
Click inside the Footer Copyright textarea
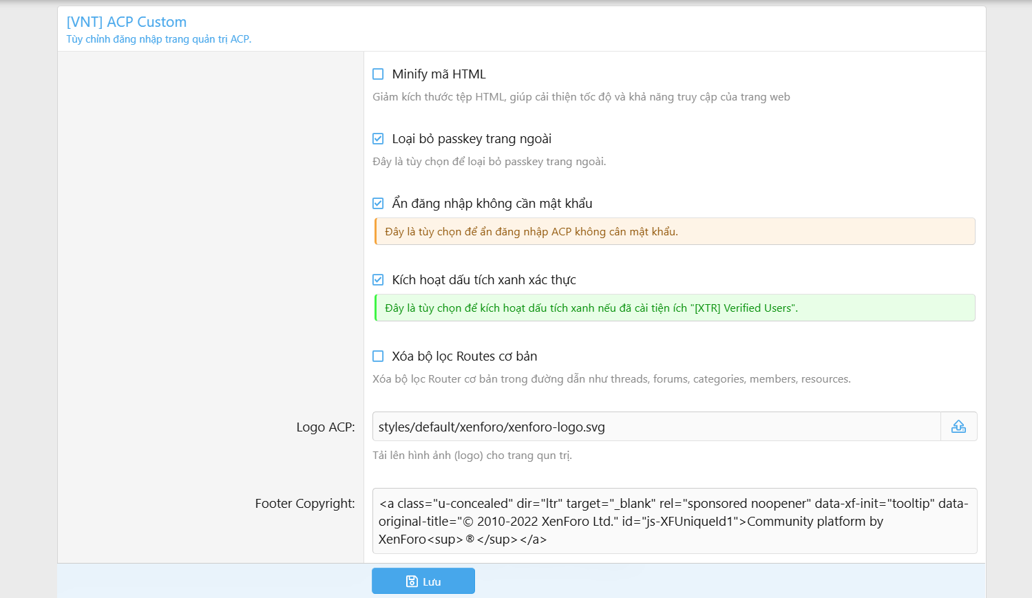675,521
